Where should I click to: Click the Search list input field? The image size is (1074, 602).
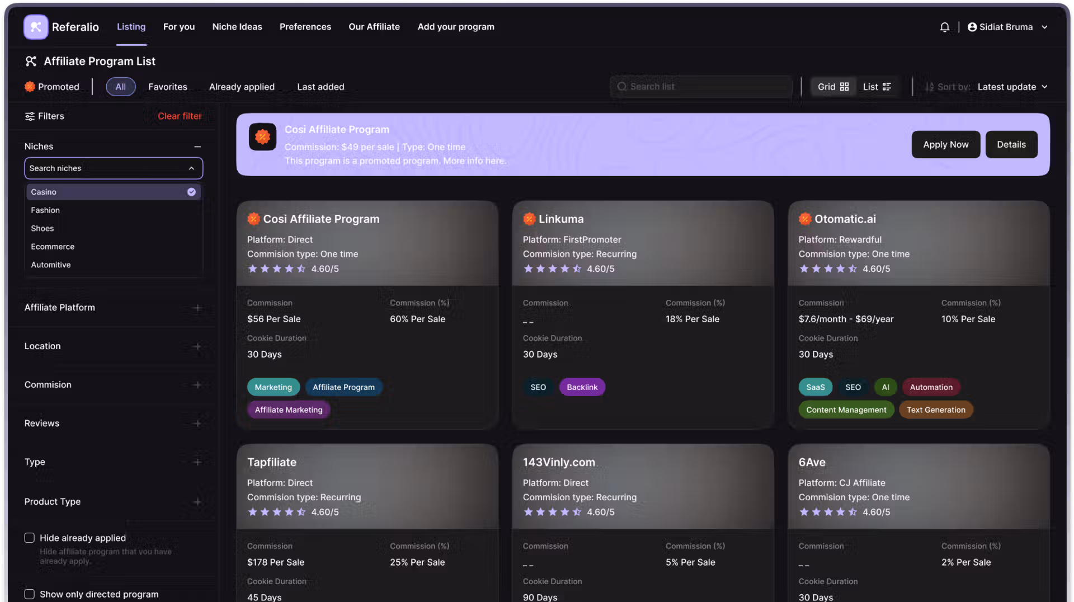701,87
